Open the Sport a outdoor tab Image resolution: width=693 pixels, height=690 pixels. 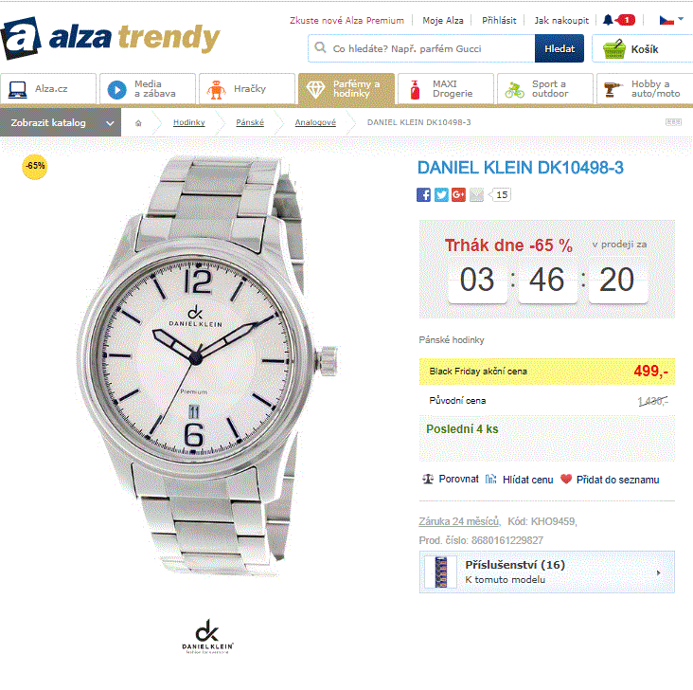pos(545,88)
